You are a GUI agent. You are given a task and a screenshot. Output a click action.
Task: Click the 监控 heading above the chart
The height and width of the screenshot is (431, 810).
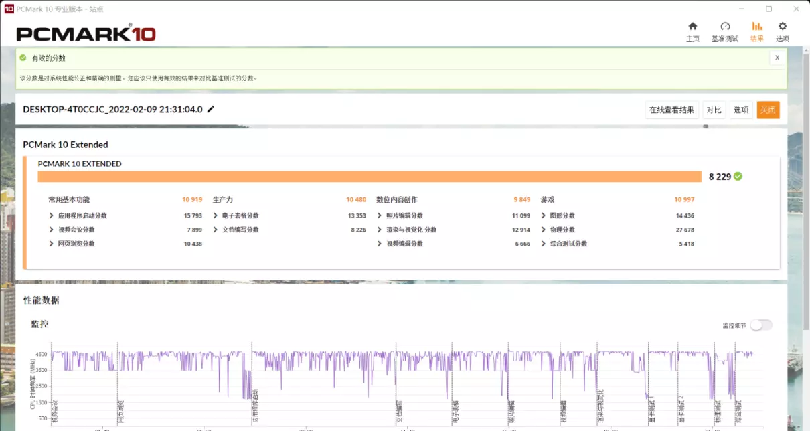(x=39, y=324)
